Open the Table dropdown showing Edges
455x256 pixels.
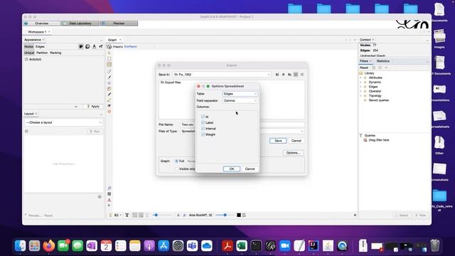click(x=240, y=94)
